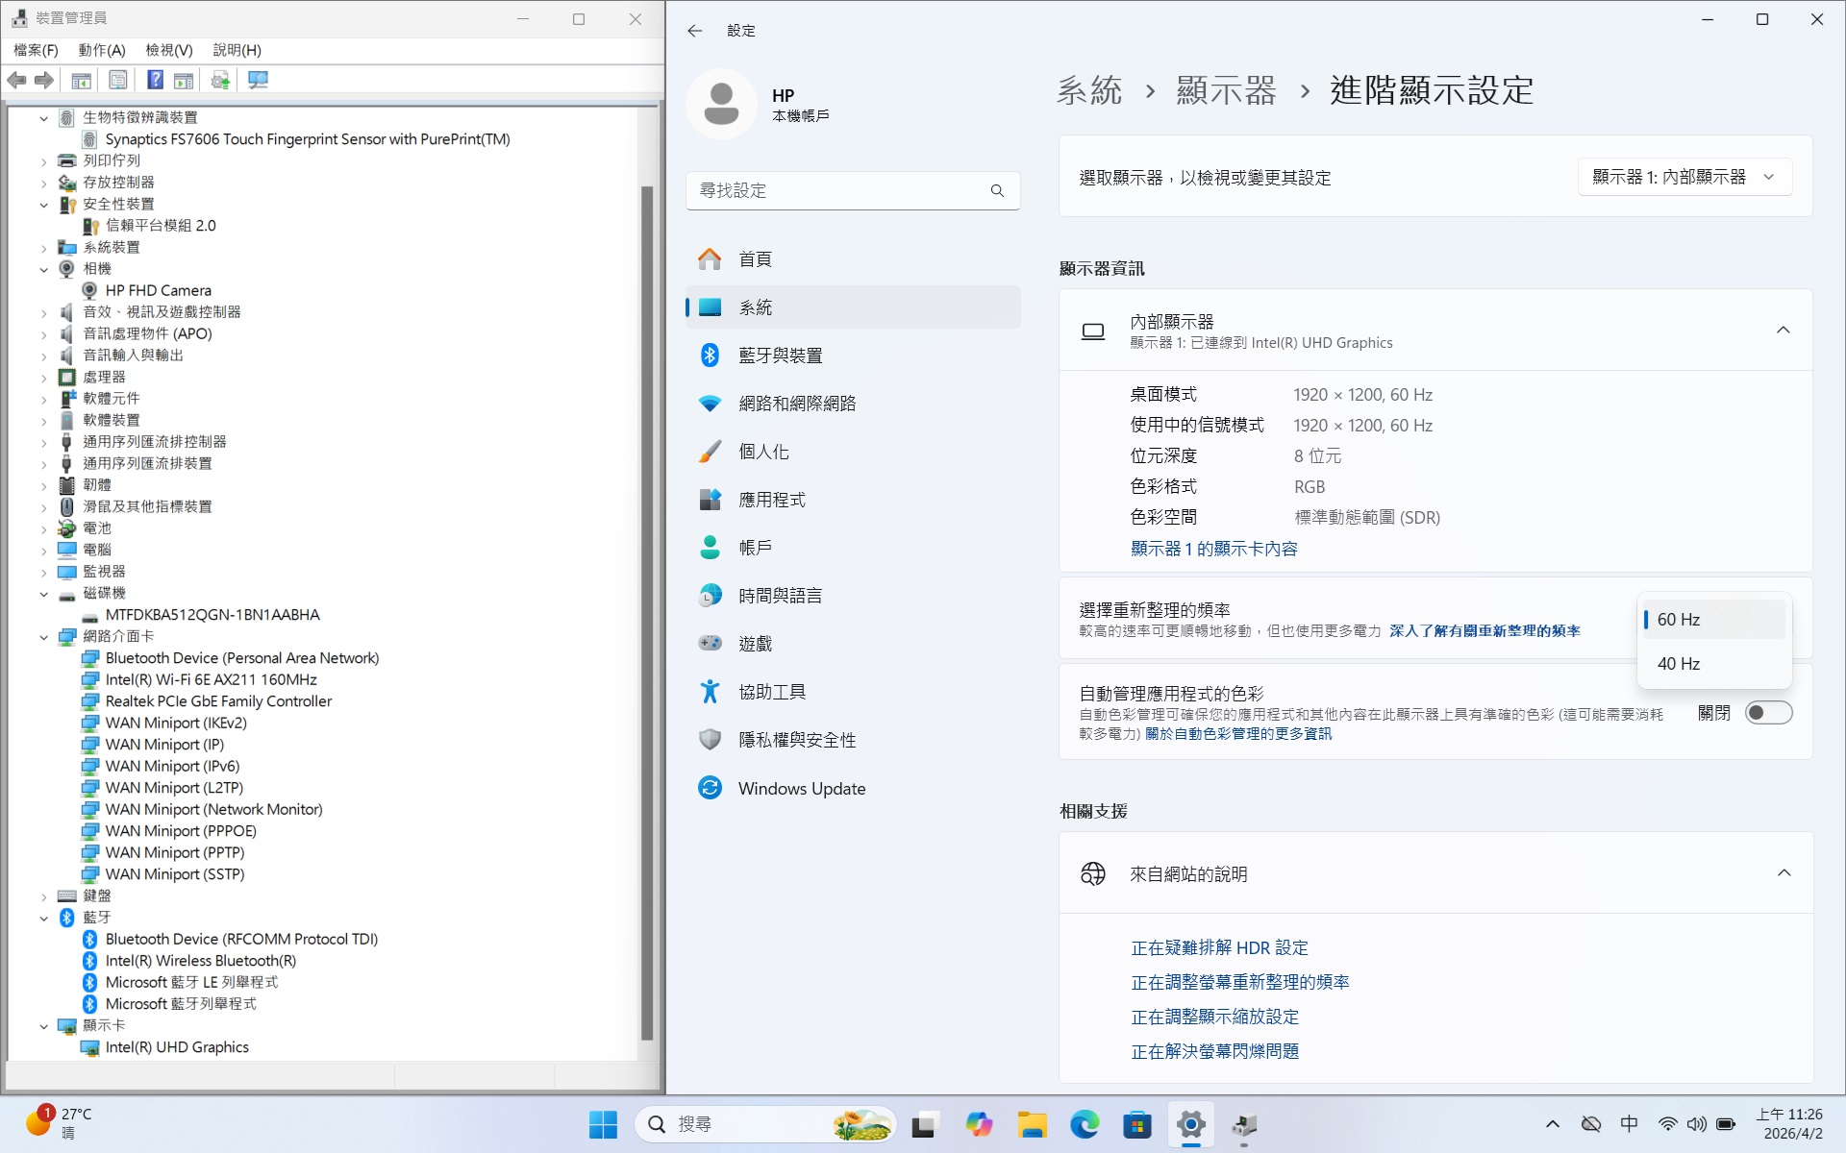Open display adapter properties link for display 1
1846x1153 pixels.
pos(1213,549)
